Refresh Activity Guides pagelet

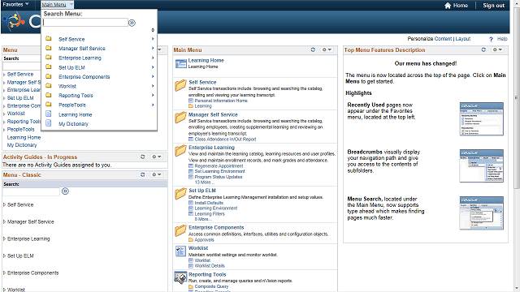tap(143, 157)
